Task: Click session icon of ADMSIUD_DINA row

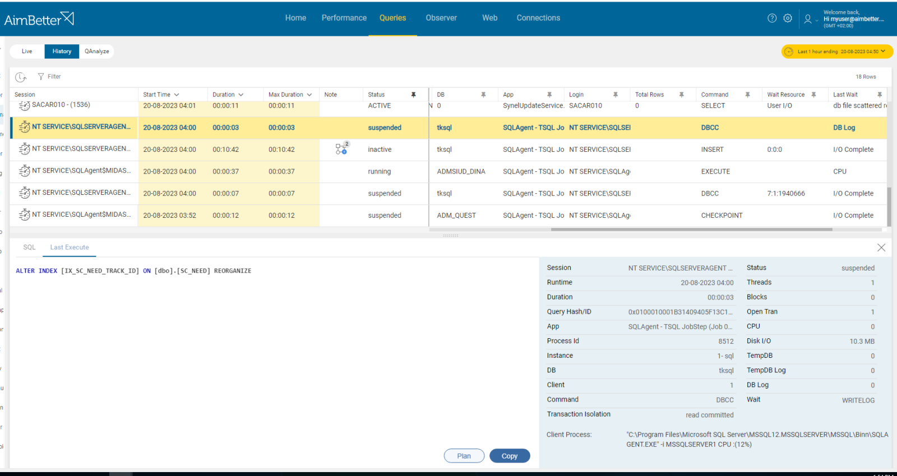Action: click(x=25, y=171)
